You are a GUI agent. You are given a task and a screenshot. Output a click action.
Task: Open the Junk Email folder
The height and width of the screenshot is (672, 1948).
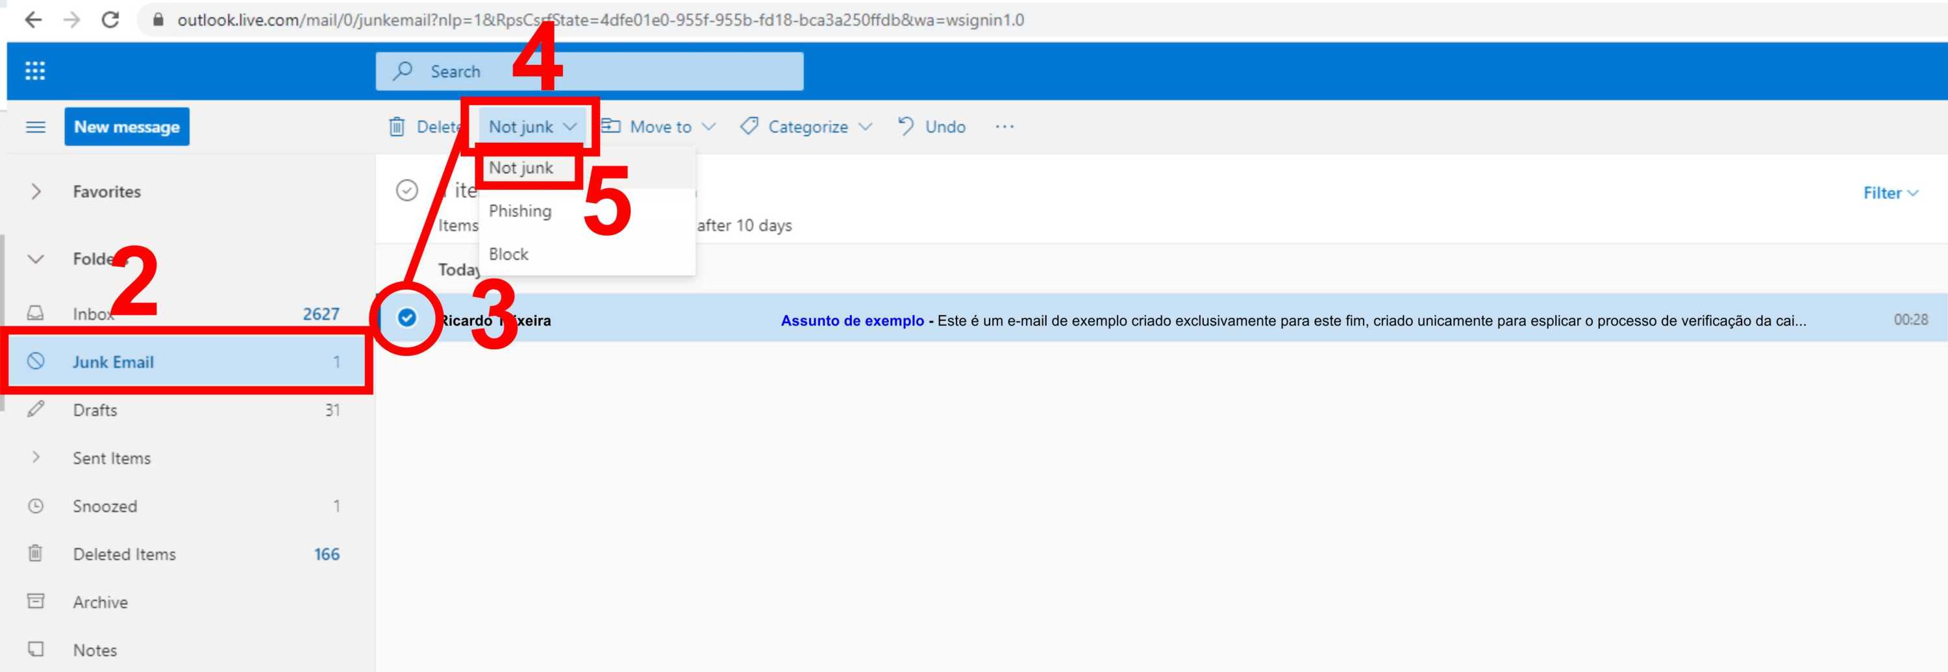(114, 363)
